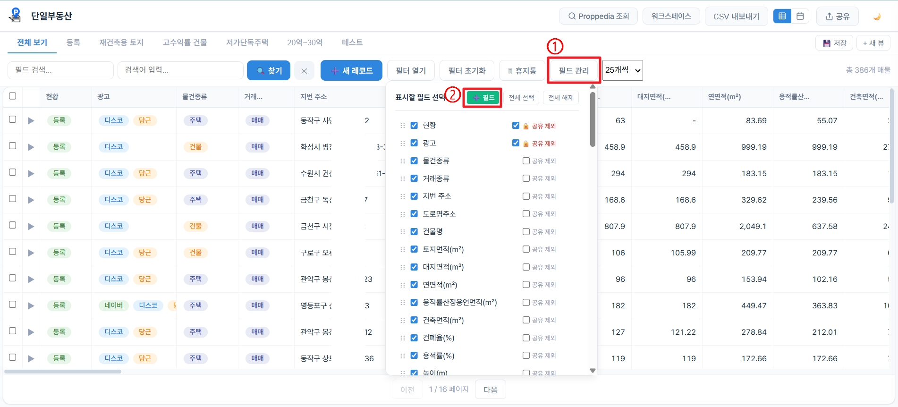Viewport: 898px width, 407px height.
Task: Focus the 검색어 입력 input
Action: (180, 70)
